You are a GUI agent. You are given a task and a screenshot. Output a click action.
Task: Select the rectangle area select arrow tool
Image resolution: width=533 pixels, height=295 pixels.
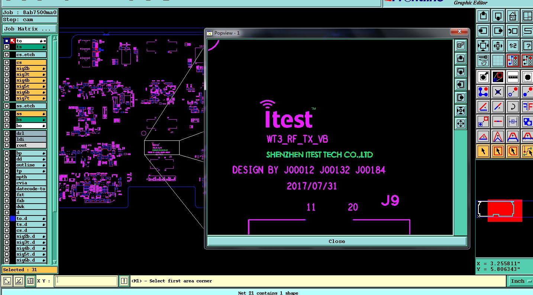[x=498, y=151]
